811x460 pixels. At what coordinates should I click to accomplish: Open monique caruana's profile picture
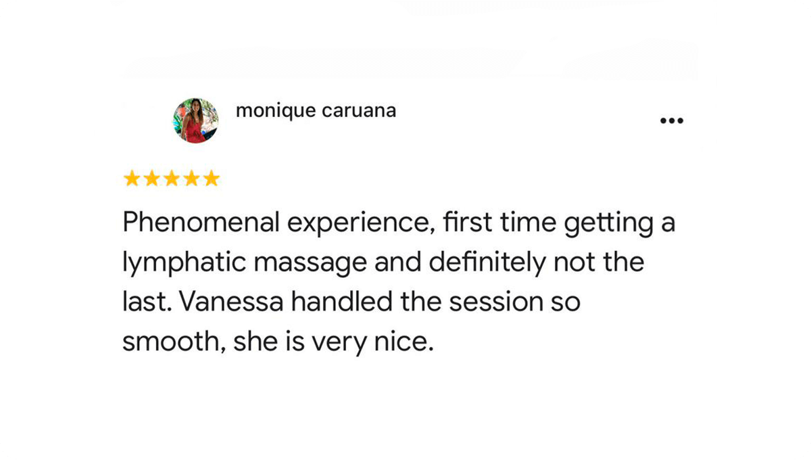click(196, 120)
